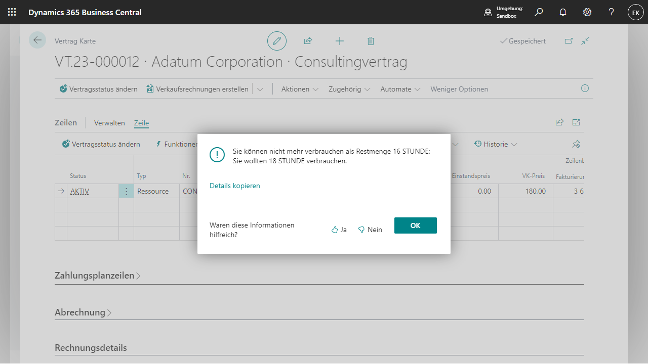The width and height of the screenshot is (648, 364).
Task: Click Weniger Optionen
Action: pos(459,89)
